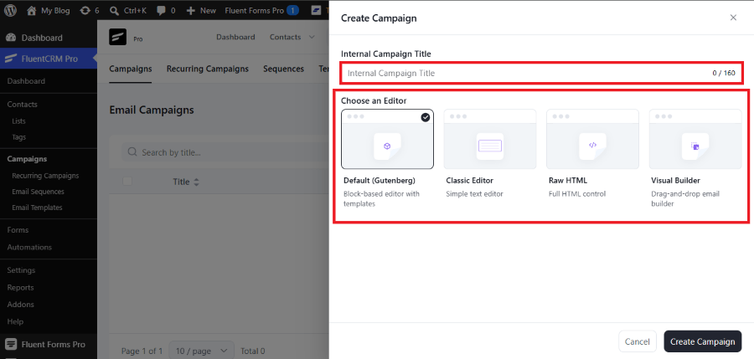Open Tags in the sidebar

(x=18, y=137)
